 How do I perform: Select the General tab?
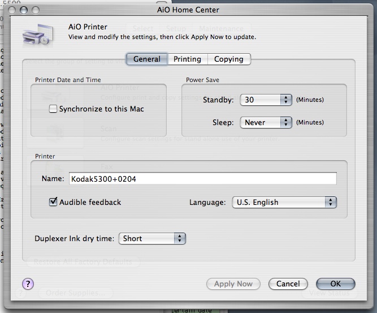click(146, 59)
